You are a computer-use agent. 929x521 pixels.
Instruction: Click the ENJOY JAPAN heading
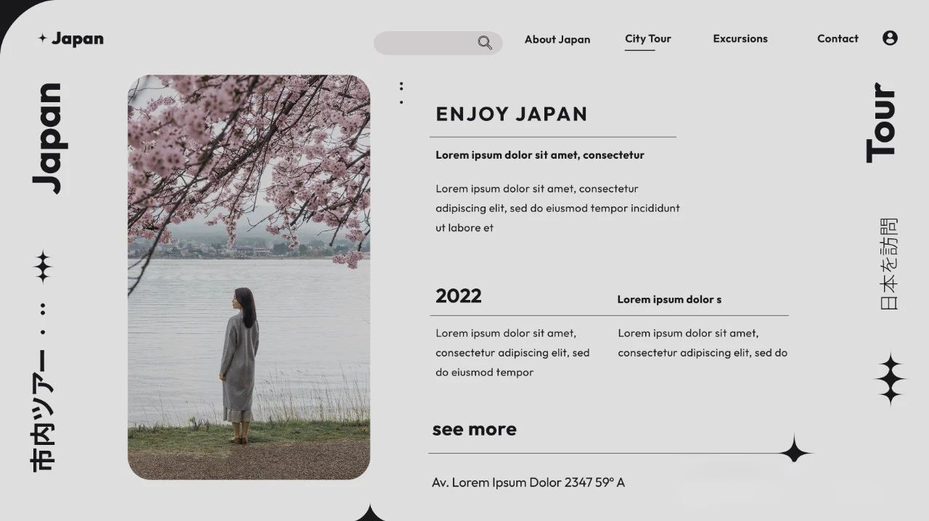(x=512, y=114)
